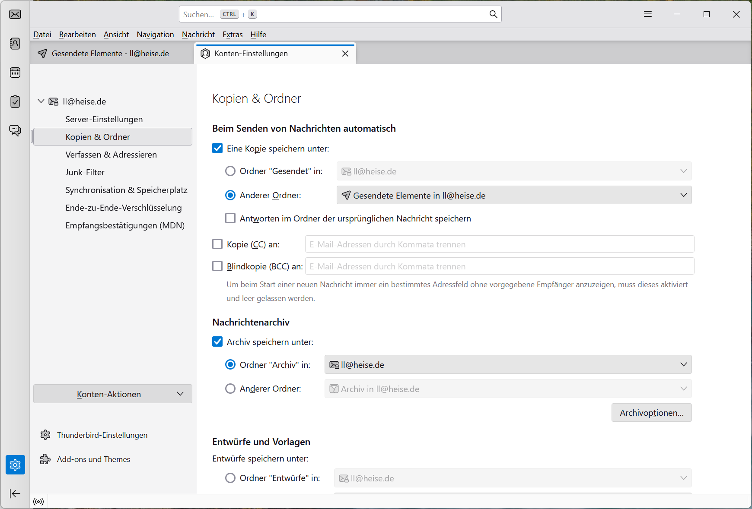The height and width of the screenshot is (509, 752).
Task: Open the Address Book icon
Action: point(15,44)
